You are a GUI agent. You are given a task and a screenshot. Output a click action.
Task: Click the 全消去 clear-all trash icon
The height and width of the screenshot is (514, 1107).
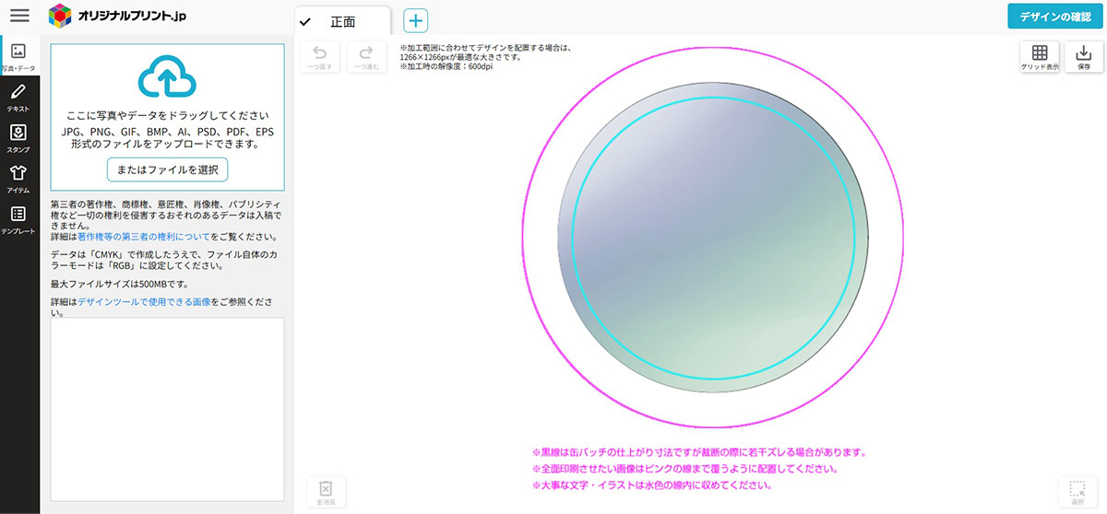point(325,491)
